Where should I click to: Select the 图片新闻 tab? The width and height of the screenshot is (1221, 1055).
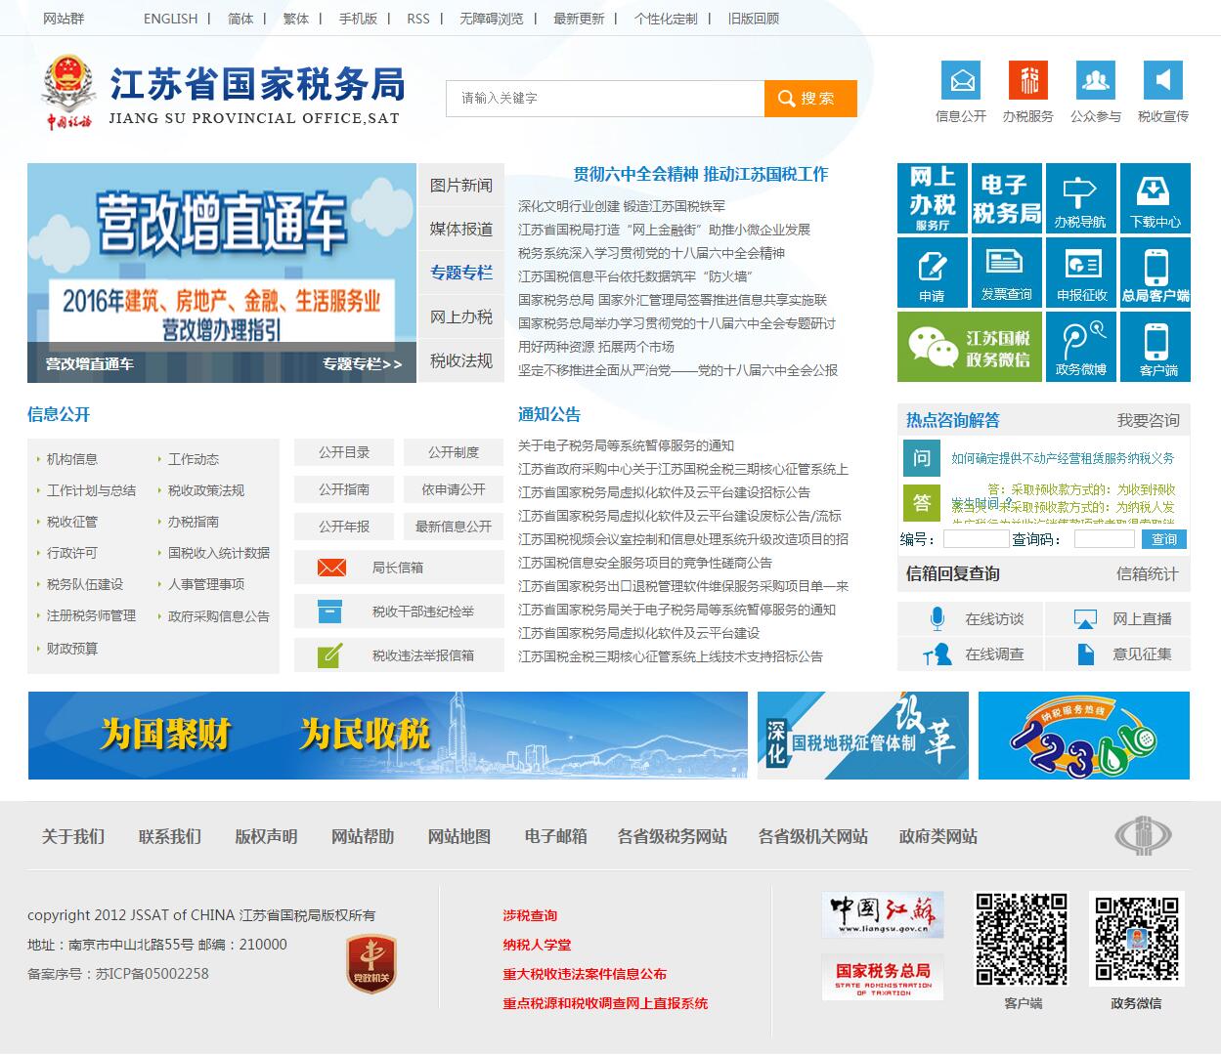coord(461,185)
